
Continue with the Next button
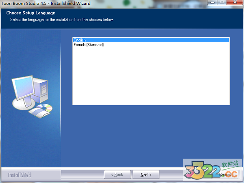pyautogui.click(x=146, y=174)
